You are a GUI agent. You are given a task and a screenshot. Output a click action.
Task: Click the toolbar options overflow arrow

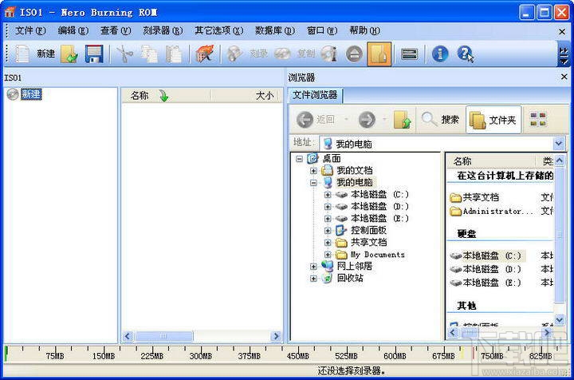coord(564,55)
